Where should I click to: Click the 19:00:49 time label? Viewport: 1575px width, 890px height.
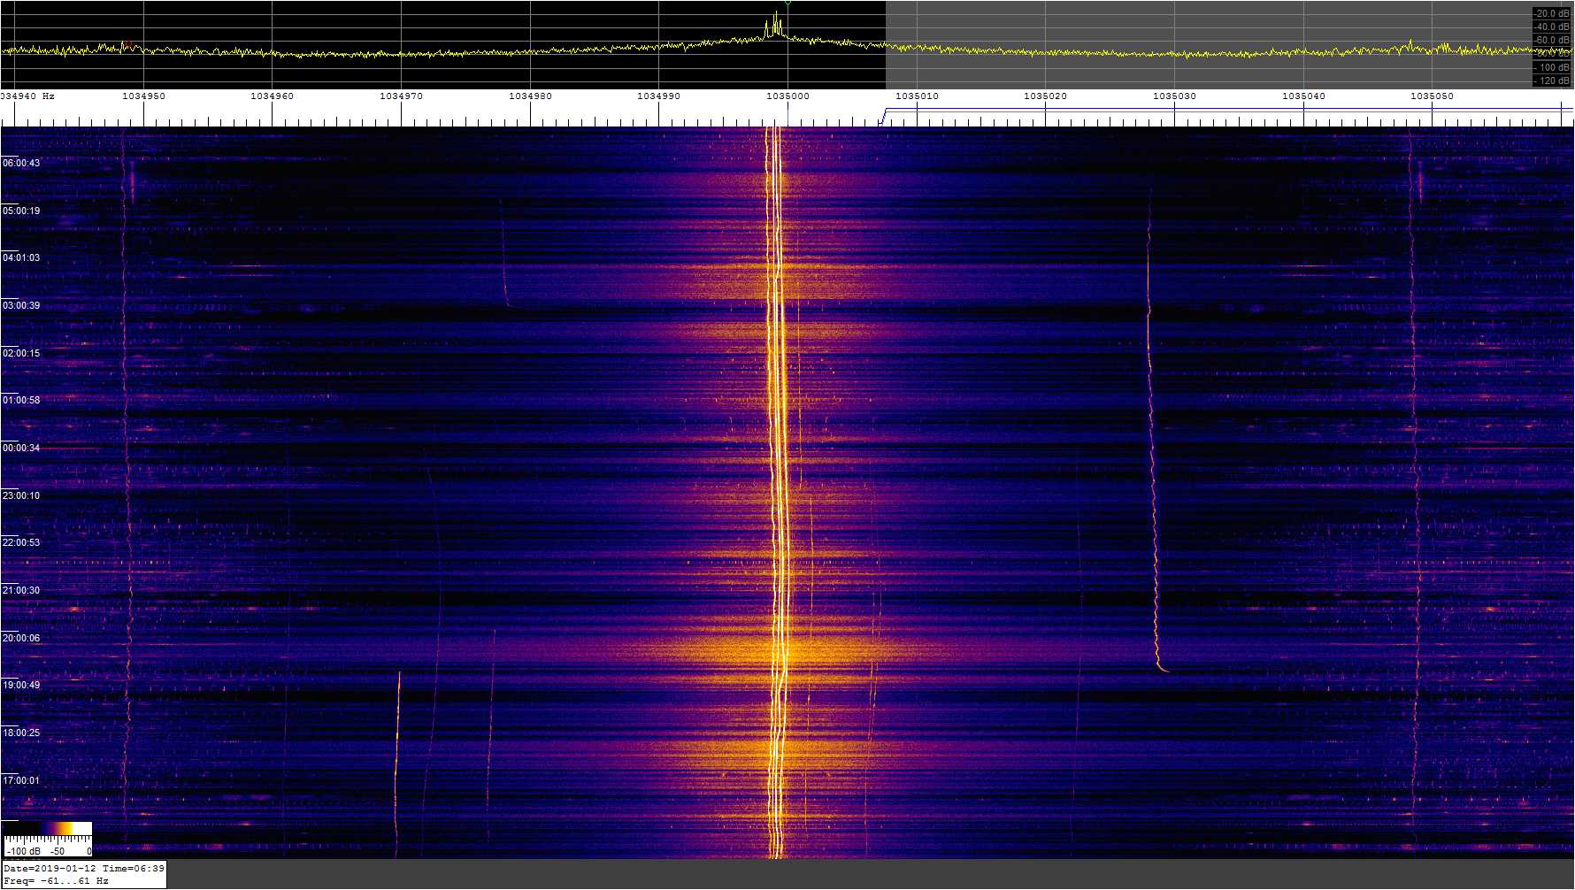[21, 685]
